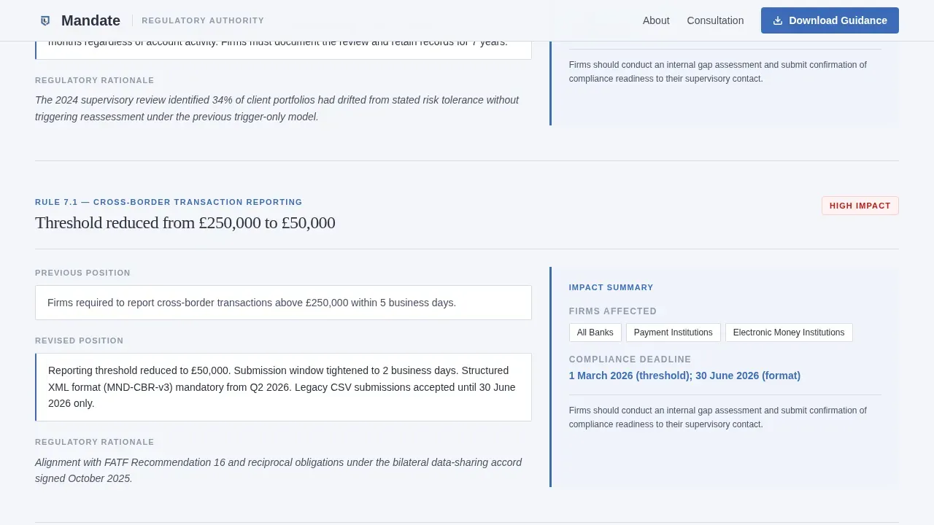This screenshot has height=525, width=934.
Task: Click the Mandate brand name
Action: pos(90,20)
